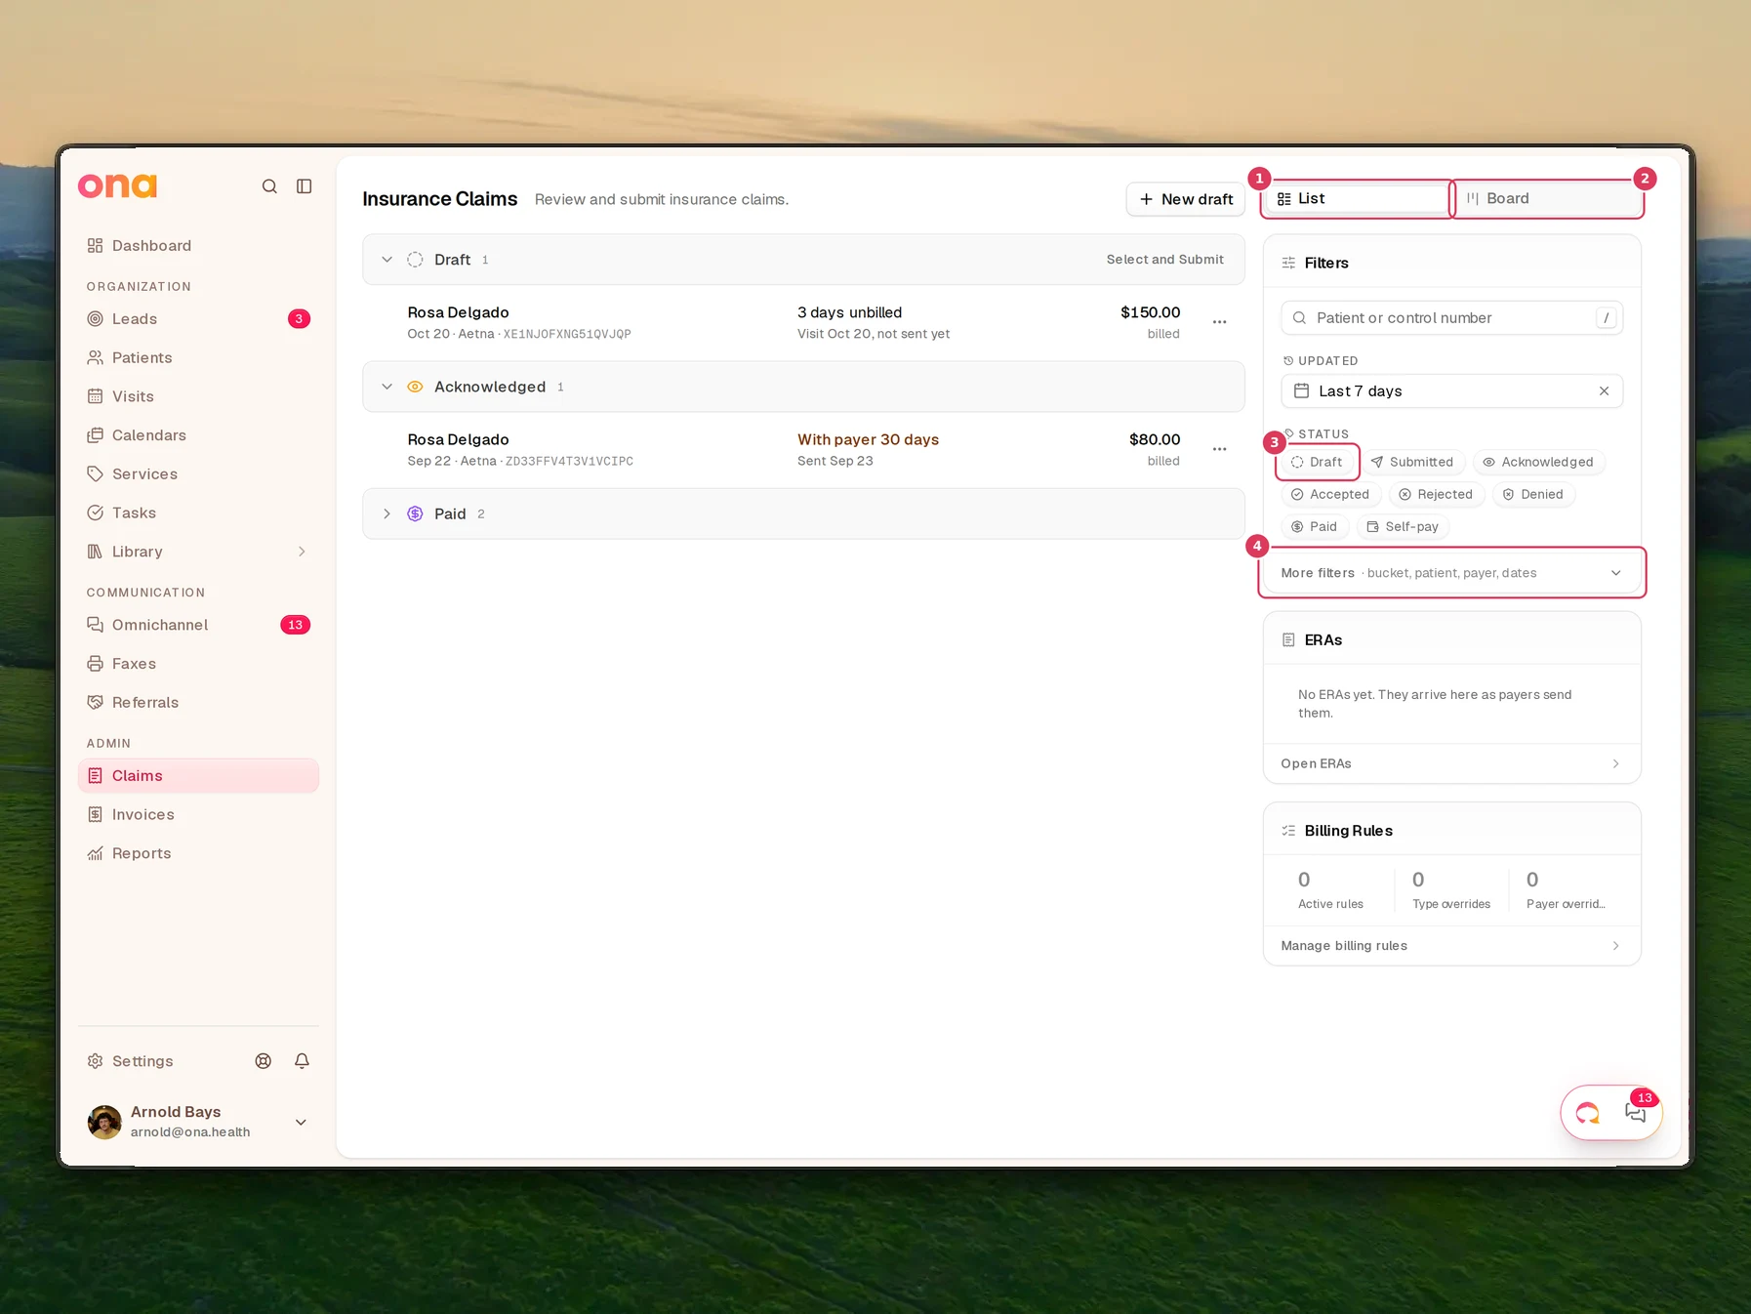Go to Dashboard in sidebar
The width and height of the screenshot is (1751, 1314).
pyautogui.click(x=198, y=246)
